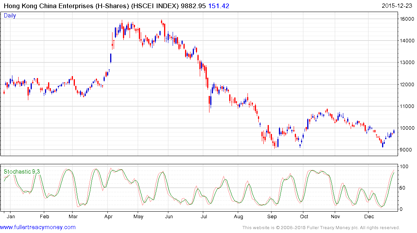Click the 15000 price axis label
Viewport: 417px width, 233px height.
coord(407,19)
